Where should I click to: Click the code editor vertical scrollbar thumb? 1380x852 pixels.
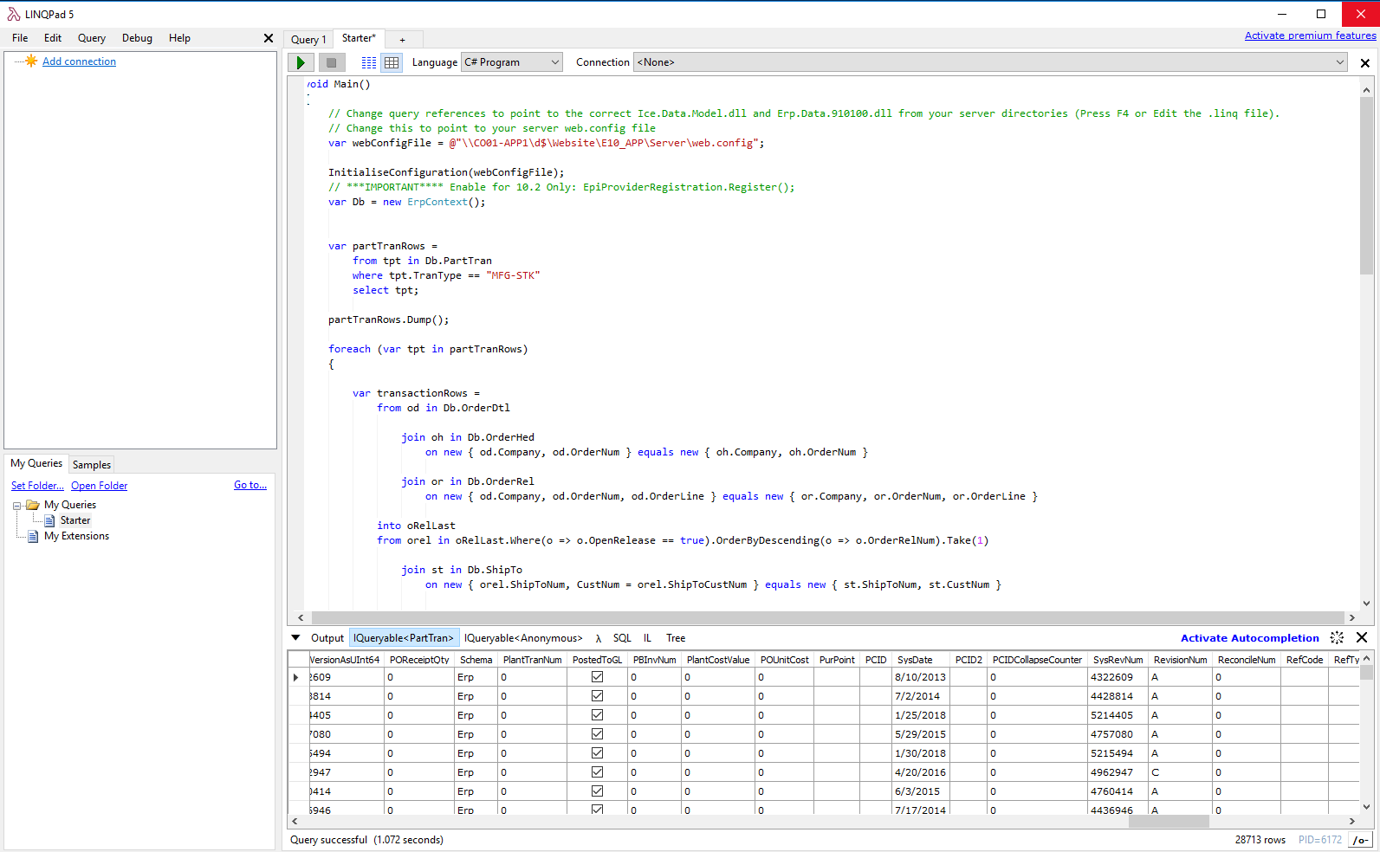pos(1366,185)
